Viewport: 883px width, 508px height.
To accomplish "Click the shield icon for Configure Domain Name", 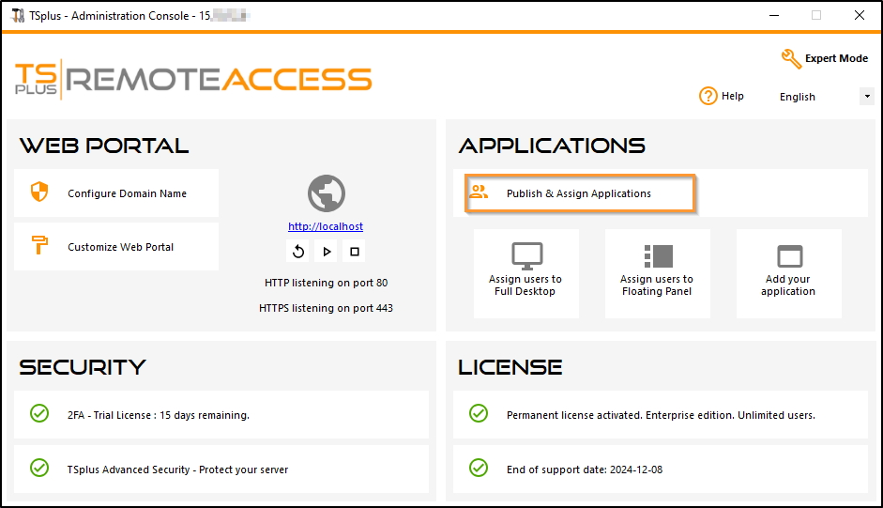I will 39,193.
